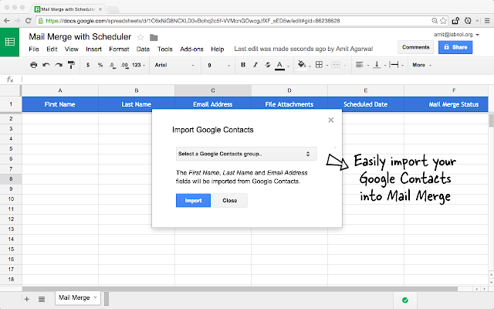Click the Close button in dialog
The height and width of the screenshot is (309, 494).
[230, 201]
